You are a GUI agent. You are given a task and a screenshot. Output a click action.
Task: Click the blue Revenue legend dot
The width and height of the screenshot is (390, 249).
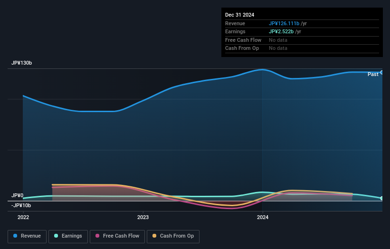tap(15, 236)
